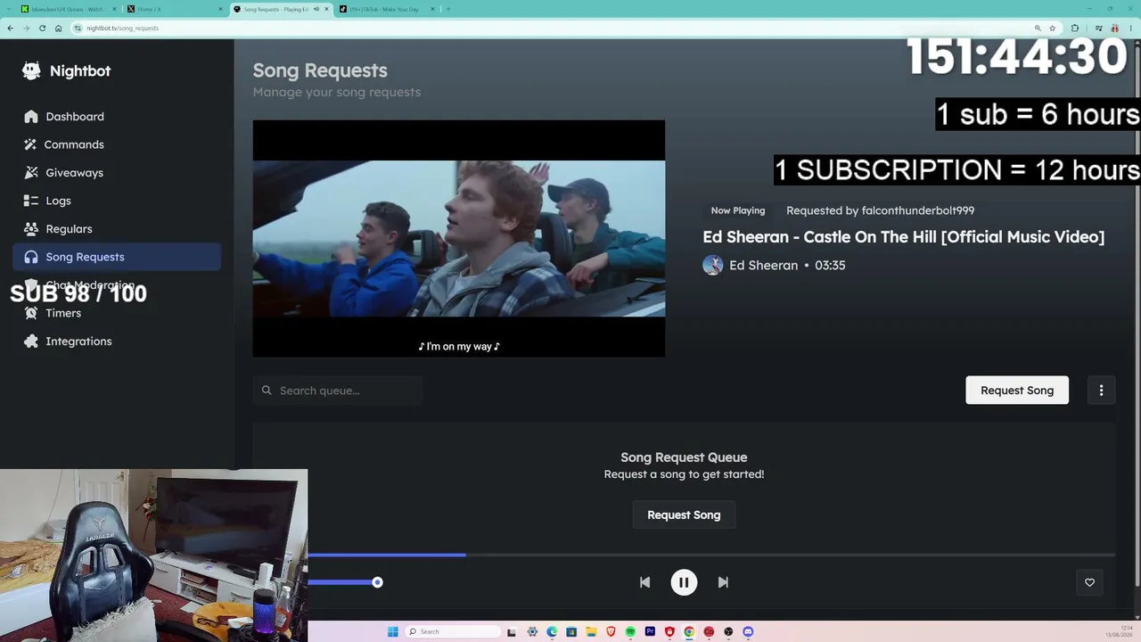
Task: Open the Windows Start menu
Action: coord(392,632)
